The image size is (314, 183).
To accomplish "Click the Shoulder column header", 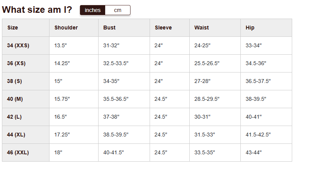I will [66, 28].
